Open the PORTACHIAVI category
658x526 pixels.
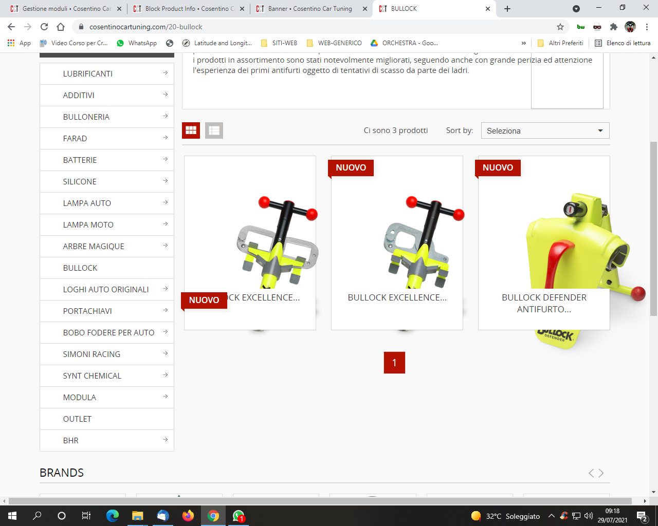(x=87, y=311)
